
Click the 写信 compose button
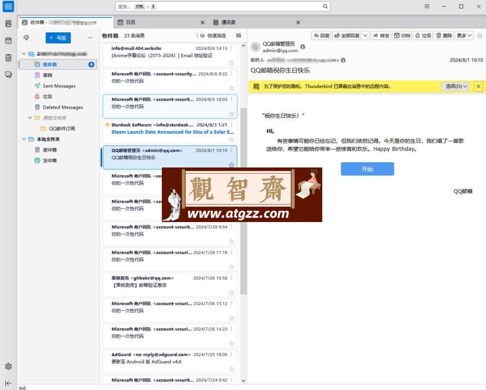[58, 38]
